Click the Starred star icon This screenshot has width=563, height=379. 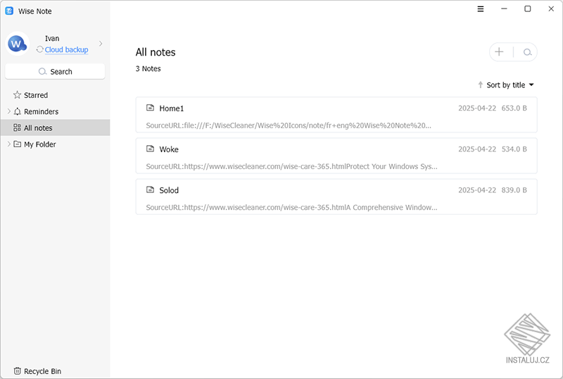17,95
